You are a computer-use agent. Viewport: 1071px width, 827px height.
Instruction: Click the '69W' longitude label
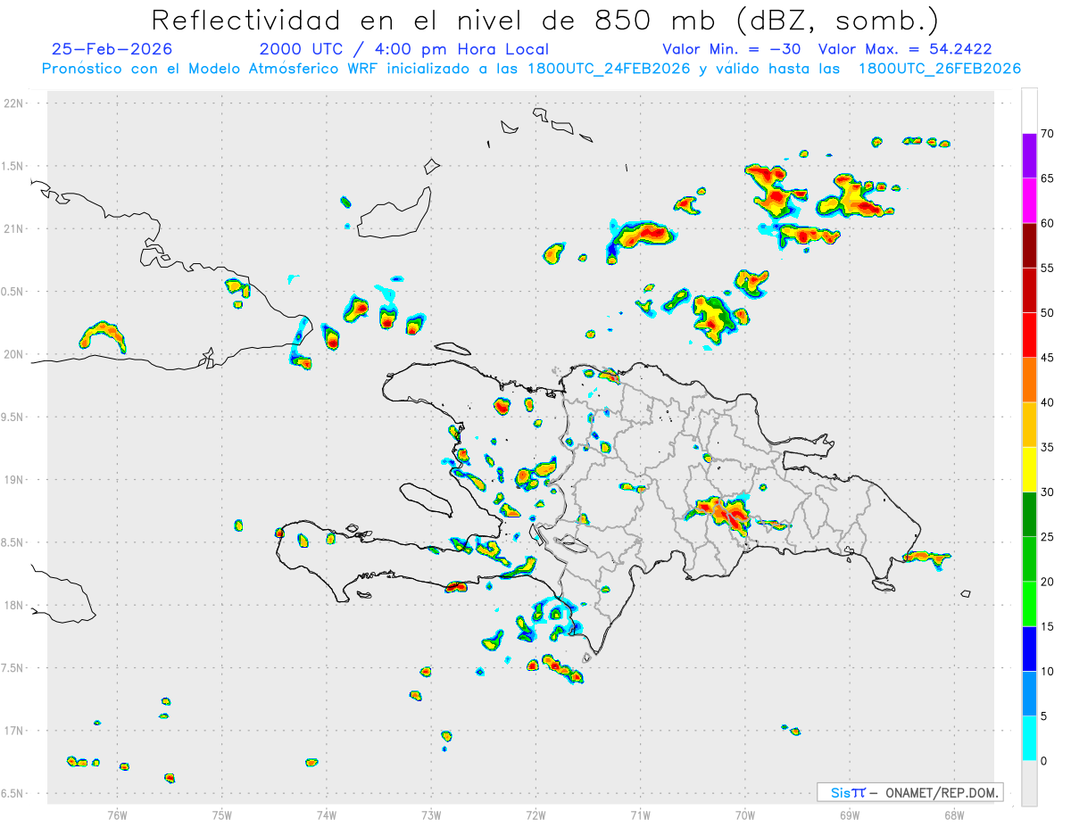click(849, 815)
